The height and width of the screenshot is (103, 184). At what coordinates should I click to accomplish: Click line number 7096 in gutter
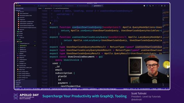(44, 37)
